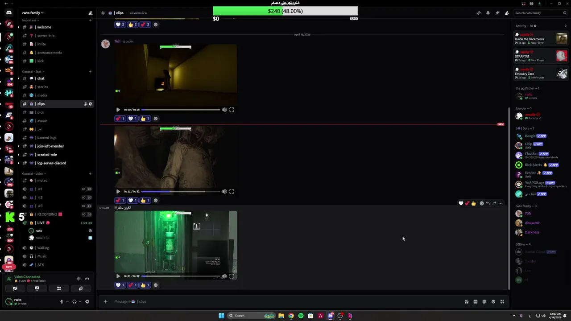Image resolution: width=571 pixels, height=321 pixels.
Task: Play the third green-lit video clip
Action: coord(118,276)
